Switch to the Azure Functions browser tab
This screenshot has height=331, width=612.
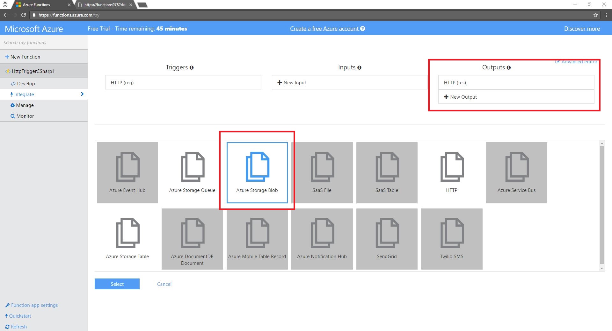41,5
